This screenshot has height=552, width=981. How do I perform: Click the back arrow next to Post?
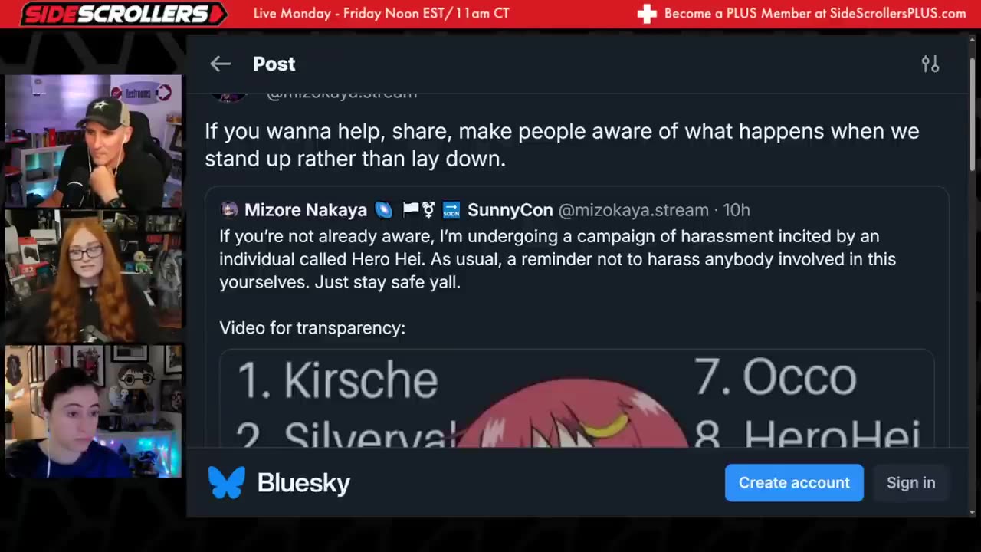(x=220, y=64)
